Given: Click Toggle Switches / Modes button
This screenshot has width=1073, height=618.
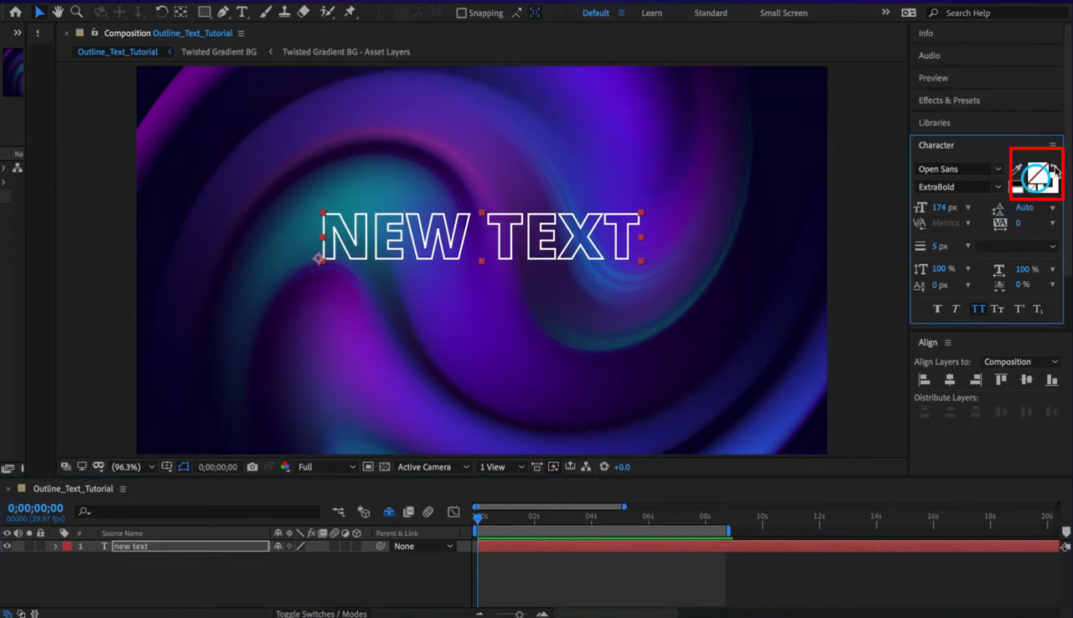Looking at the screenshot, I should click(x=321, y=614).
